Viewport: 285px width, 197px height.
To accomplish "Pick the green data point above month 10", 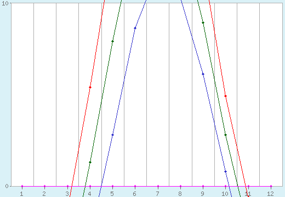I will (225, 135).
